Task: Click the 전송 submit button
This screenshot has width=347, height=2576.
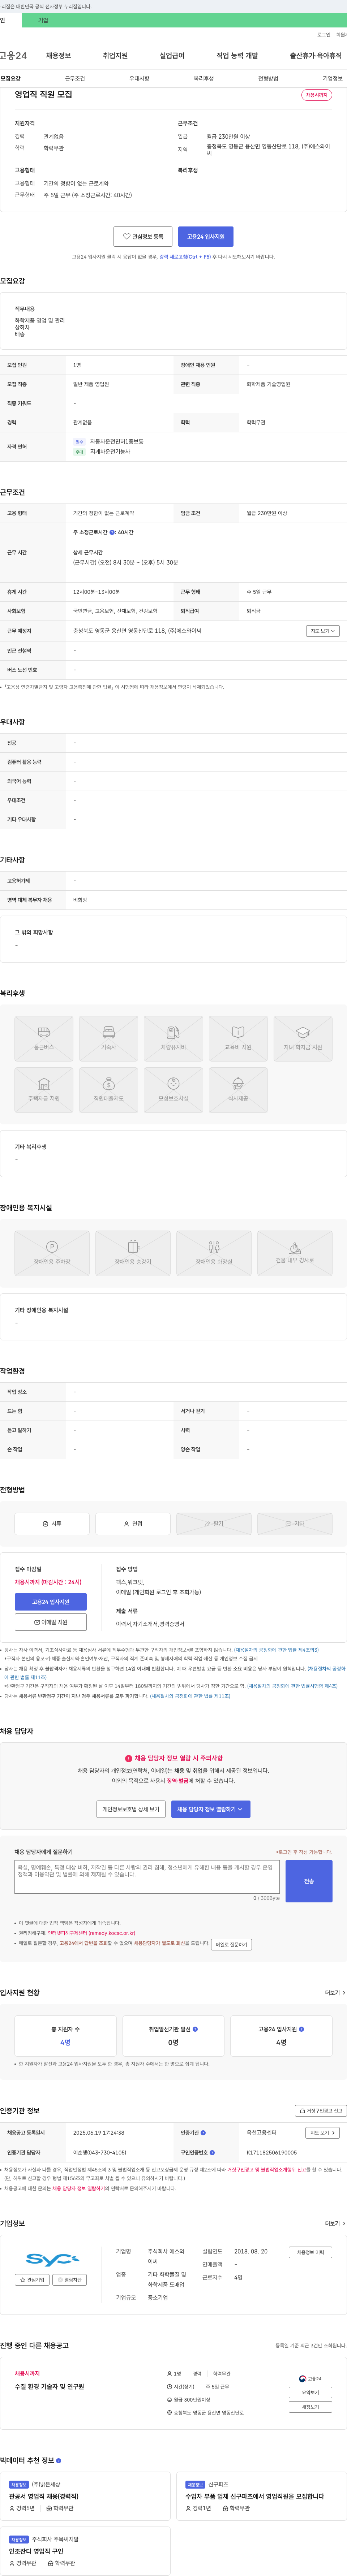Action: (309, 1881)
